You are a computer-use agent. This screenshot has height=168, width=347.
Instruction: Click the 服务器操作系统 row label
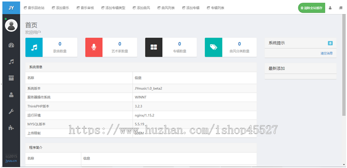coord(39,98)
